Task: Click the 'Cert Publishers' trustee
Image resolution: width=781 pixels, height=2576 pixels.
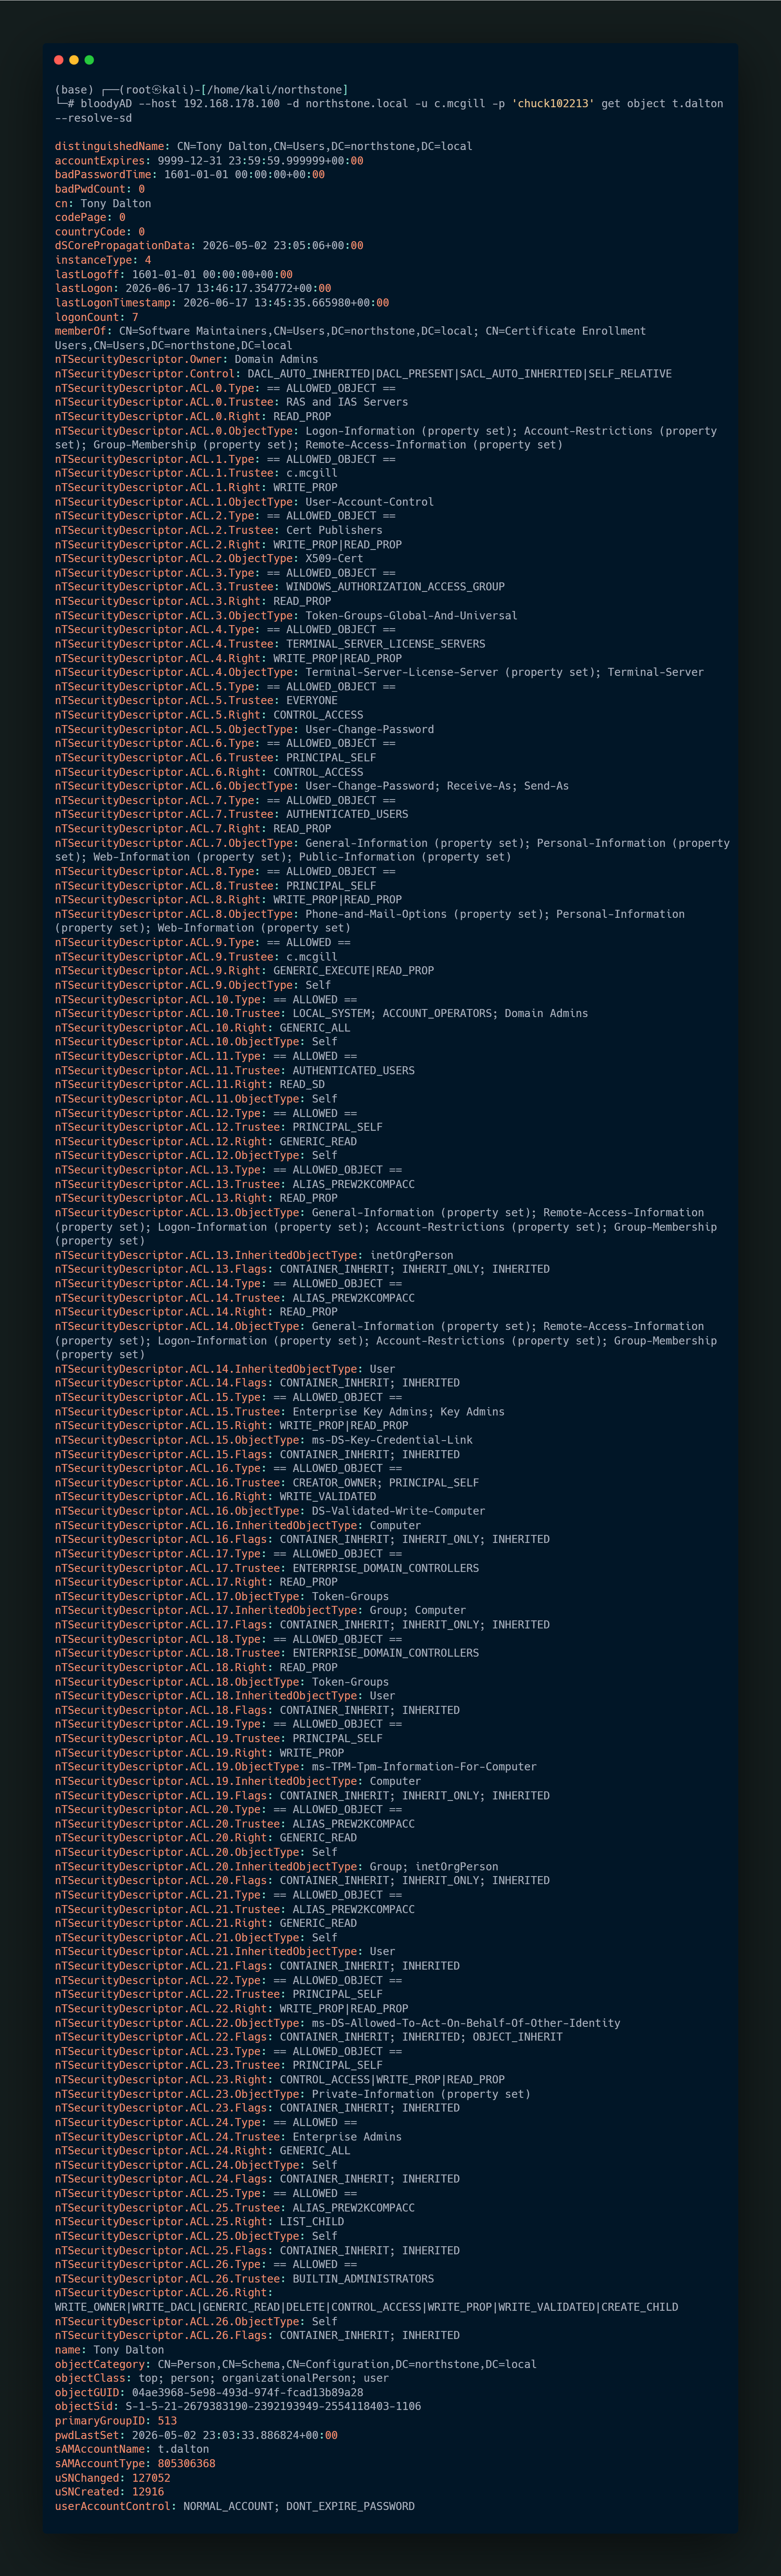Action: 334,530
